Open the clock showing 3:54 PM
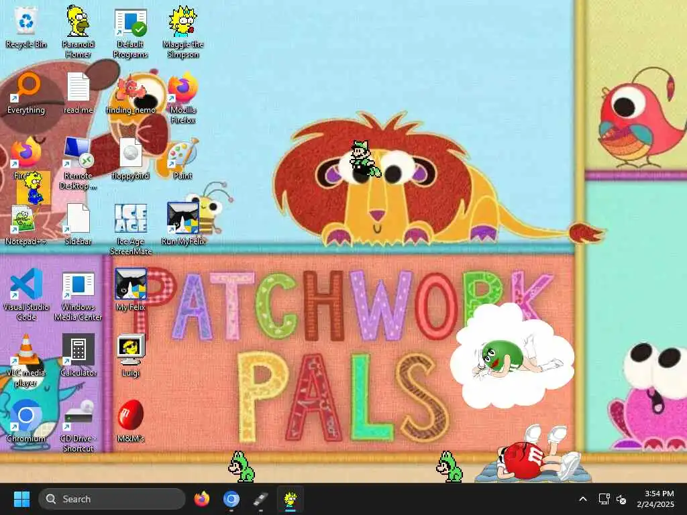Viewport: 687px width, 515px height. pos(655,499)
